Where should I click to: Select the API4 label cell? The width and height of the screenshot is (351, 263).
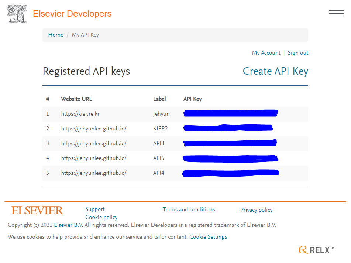click(x=158, y=173)
